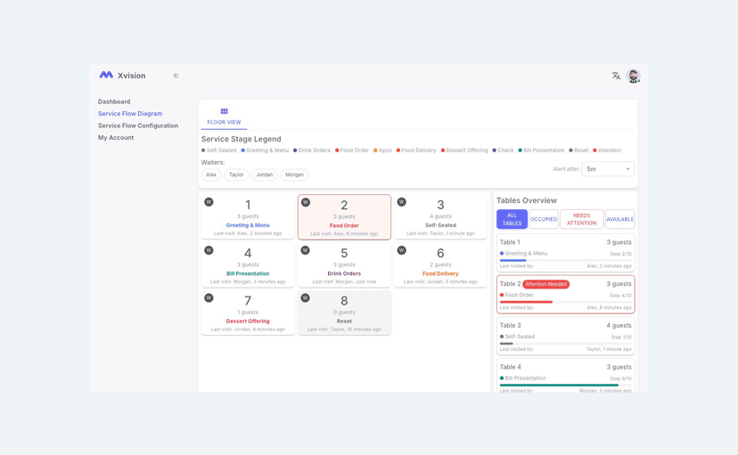Click the waiter badge on table 1 card
This screenshot has height=455, width=738.
tap(209, 202)
